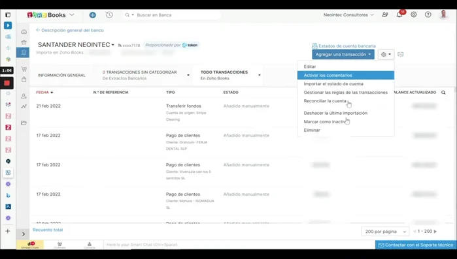Click search magnifier in table header
Screen dimensions: 457x259
click(x=443, y=93)
